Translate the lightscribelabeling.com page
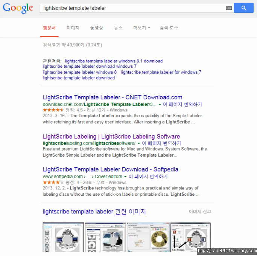257x256 pixels. [x=161, y=143]
